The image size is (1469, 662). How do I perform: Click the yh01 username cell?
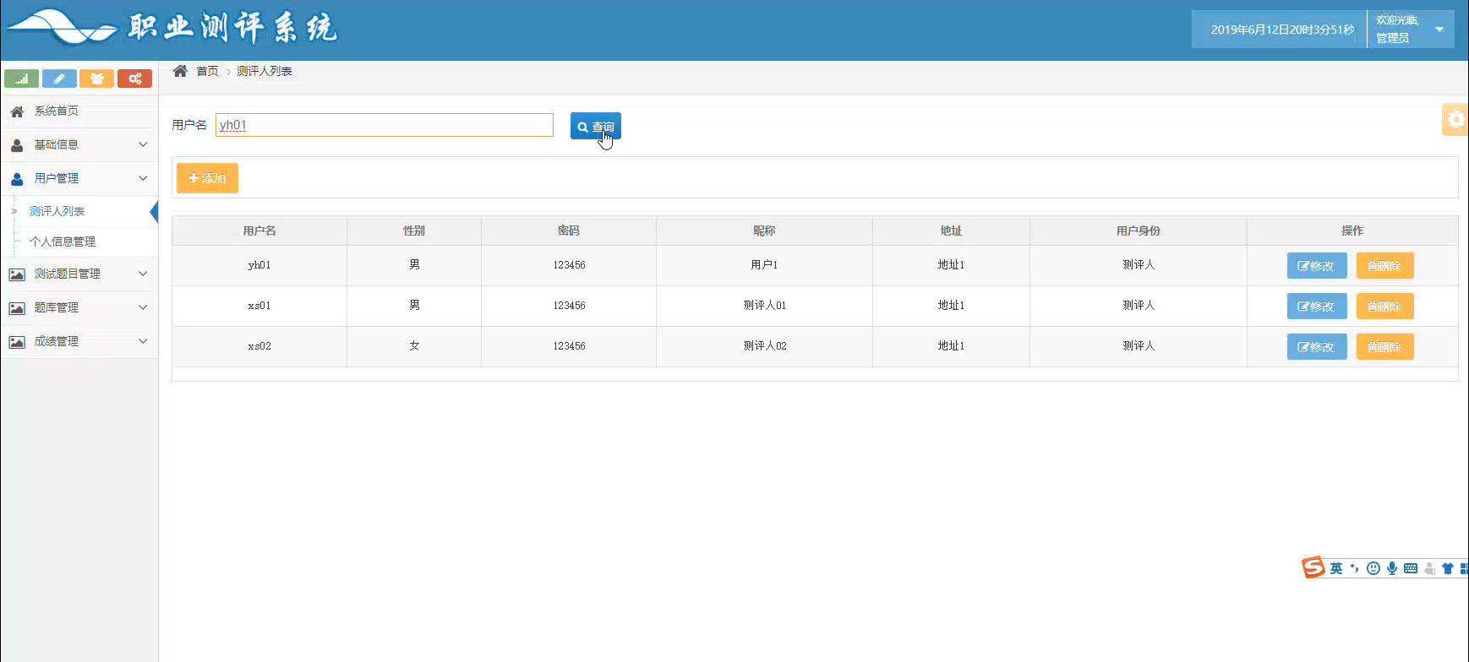pyautogui.click(x=259, y=265)
